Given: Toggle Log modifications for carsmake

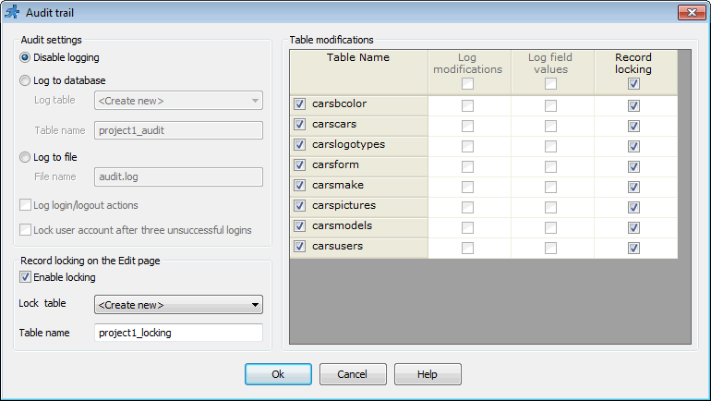Looking at the screenshot, I should (x=467, y=188).
